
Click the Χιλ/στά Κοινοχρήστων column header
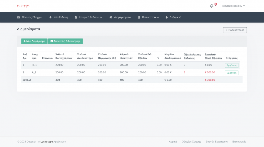(64, 56)
